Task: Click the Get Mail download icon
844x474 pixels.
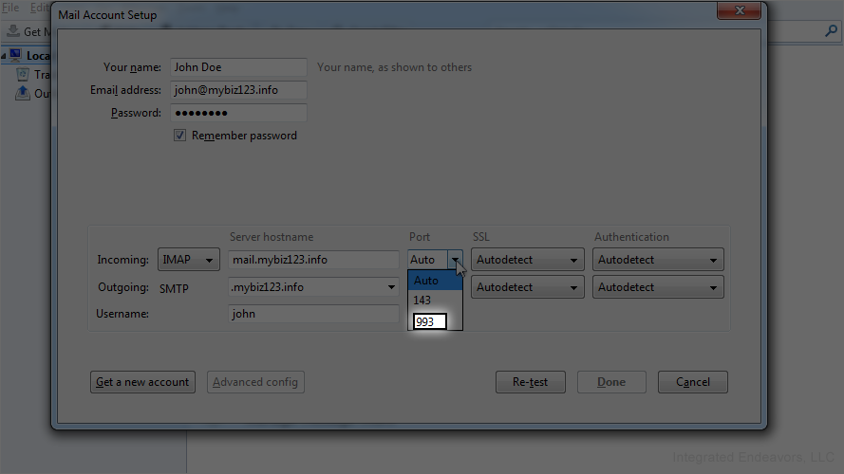Action: [x=13, y=31]
